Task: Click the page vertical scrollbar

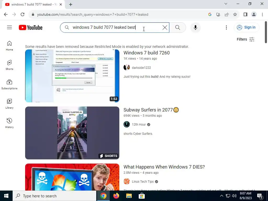Action: pyautogui.click(x=266, y=32)
